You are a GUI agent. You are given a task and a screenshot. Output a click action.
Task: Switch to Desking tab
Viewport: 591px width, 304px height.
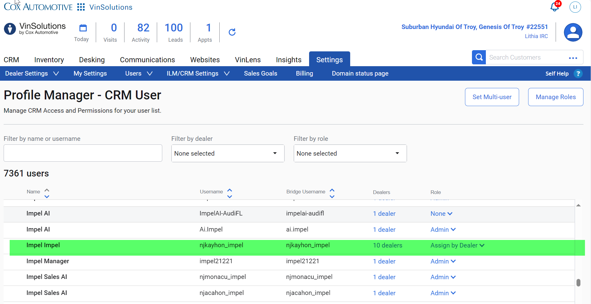tap(92, 60)
